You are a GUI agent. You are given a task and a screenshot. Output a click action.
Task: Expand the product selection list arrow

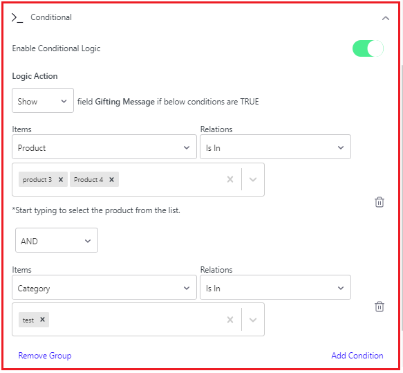click(253, 179)
